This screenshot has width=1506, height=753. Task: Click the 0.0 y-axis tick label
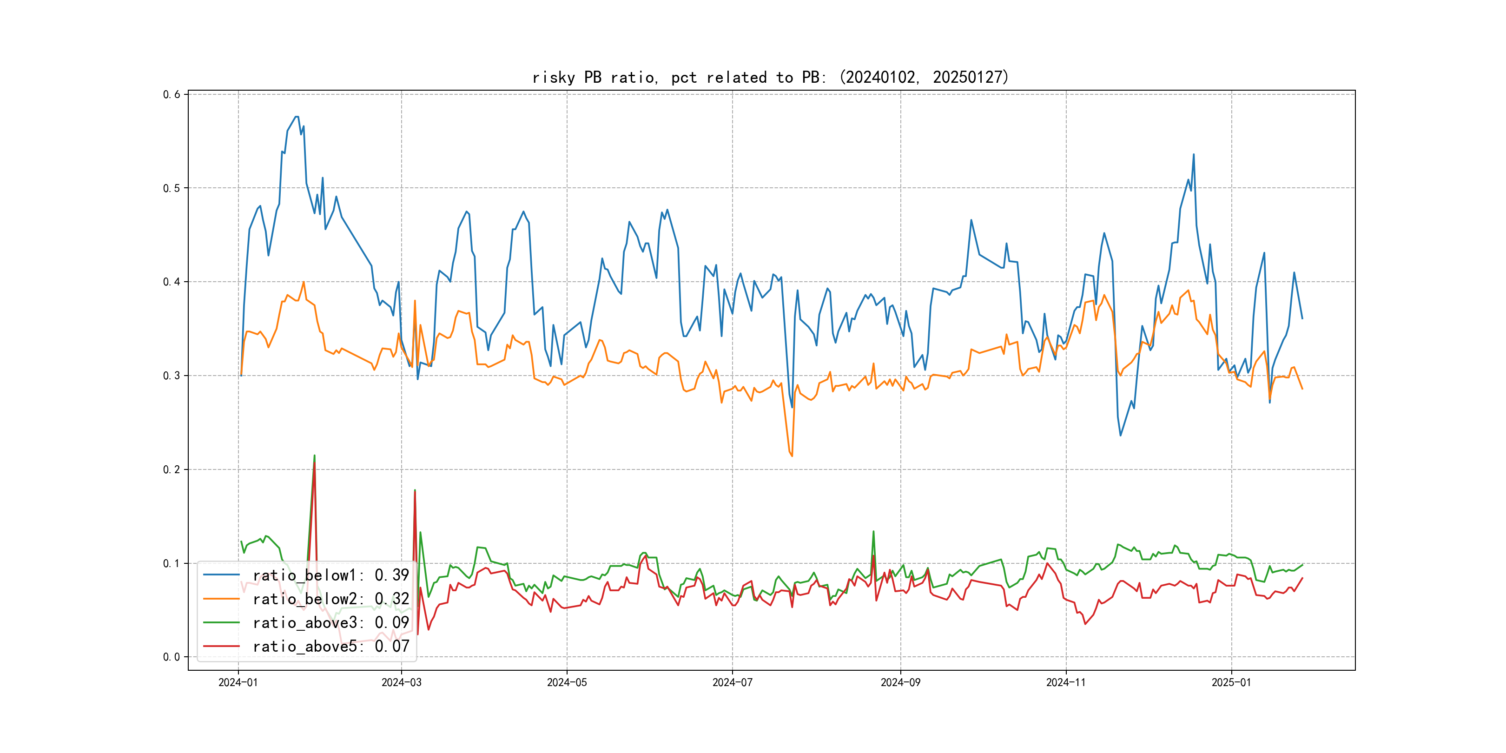click(172, 656)
